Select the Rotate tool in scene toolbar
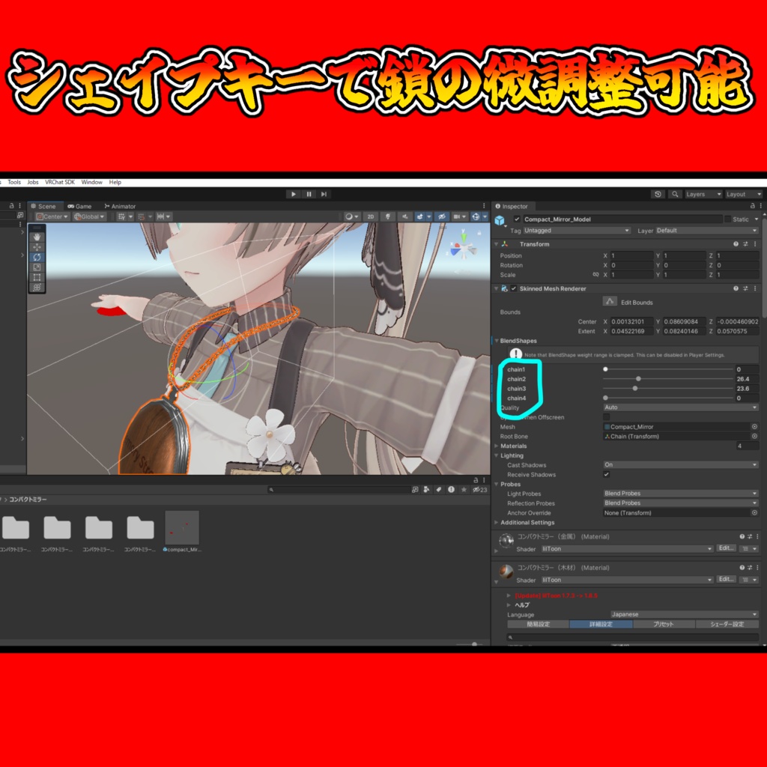 (37, 257)
